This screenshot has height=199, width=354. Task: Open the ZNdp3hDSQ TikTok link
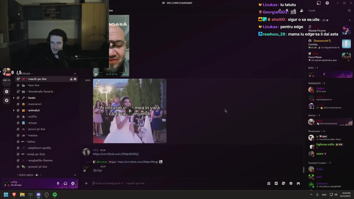tap(116, 154)
